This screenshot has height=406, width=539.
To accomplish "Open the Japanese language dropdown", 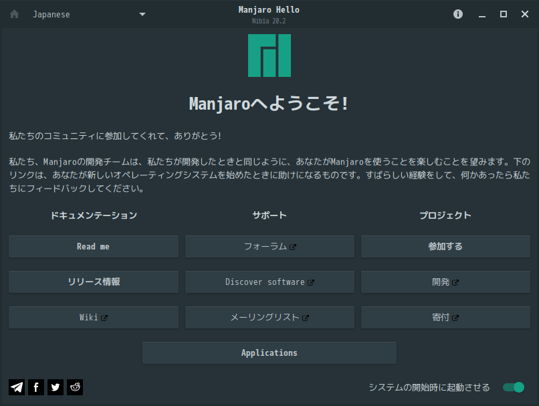I will [90, 14].
